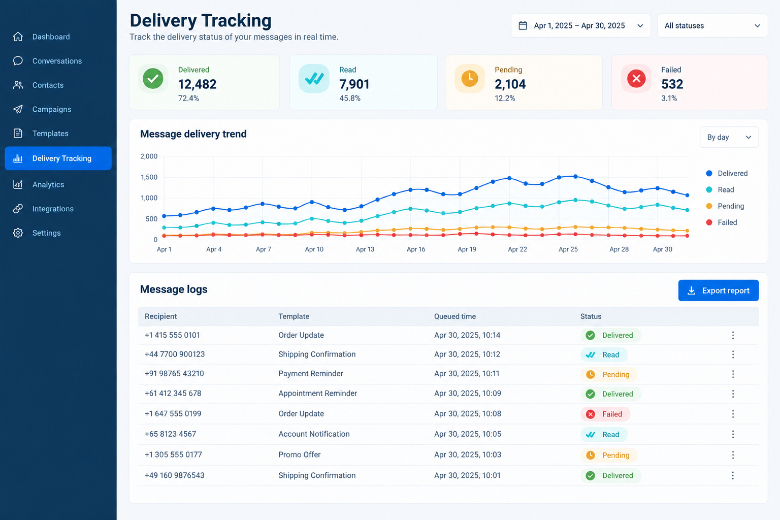This screenshot has height=520, width=780.
Task: Click the Templates document icon
Action: (18, 134)
